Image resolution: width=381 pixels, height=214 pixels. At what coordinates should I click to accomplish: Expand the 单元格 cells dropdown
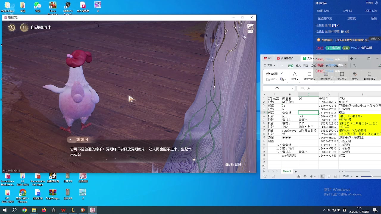coord(342,79)
